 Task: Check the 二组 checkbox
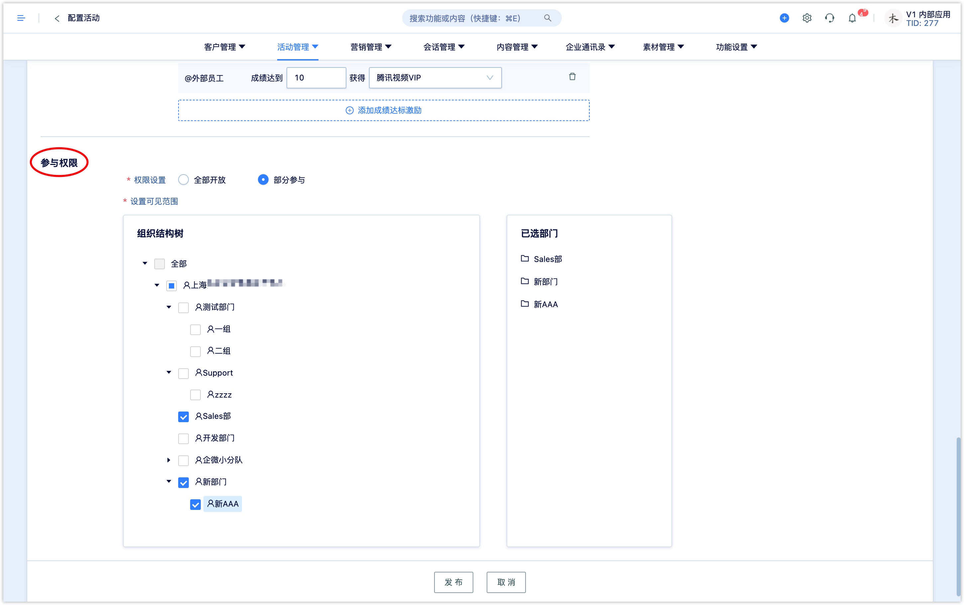(195, 351)
